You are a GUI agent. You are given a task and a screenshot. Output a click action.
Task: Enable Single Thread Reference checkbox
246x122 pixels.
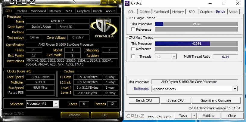pyautogui.click(x=133, y=29)
